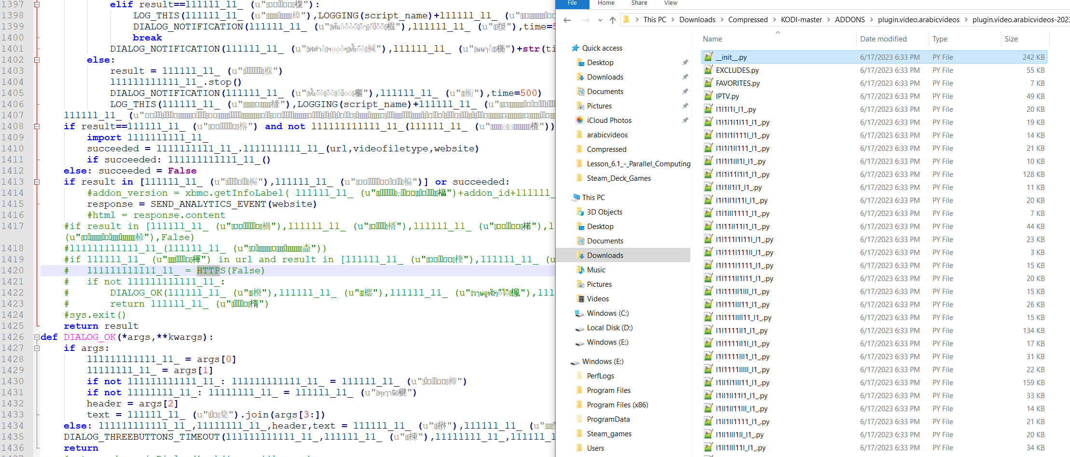Click the Local Disk (D:) drive icon
The width and height of the screenshot is (1070, 457).
click(x=579, y=328)
